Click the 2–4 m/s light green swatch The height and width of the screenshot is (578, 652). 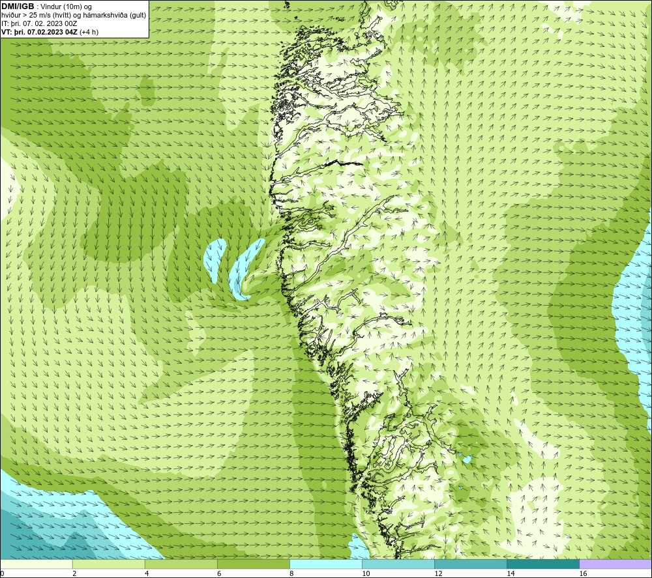click(x=108, y=564)
